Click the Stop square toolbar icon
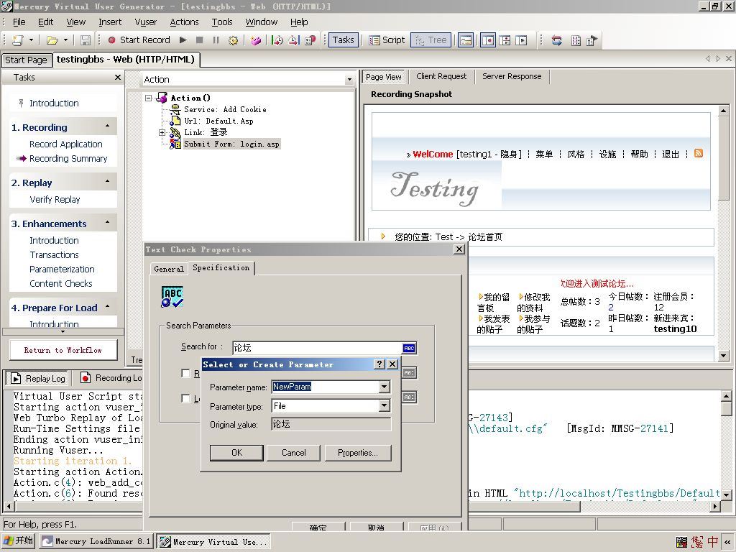Viewport: 736px width, 552px height. pyautogui.click(x=200, y=40)
